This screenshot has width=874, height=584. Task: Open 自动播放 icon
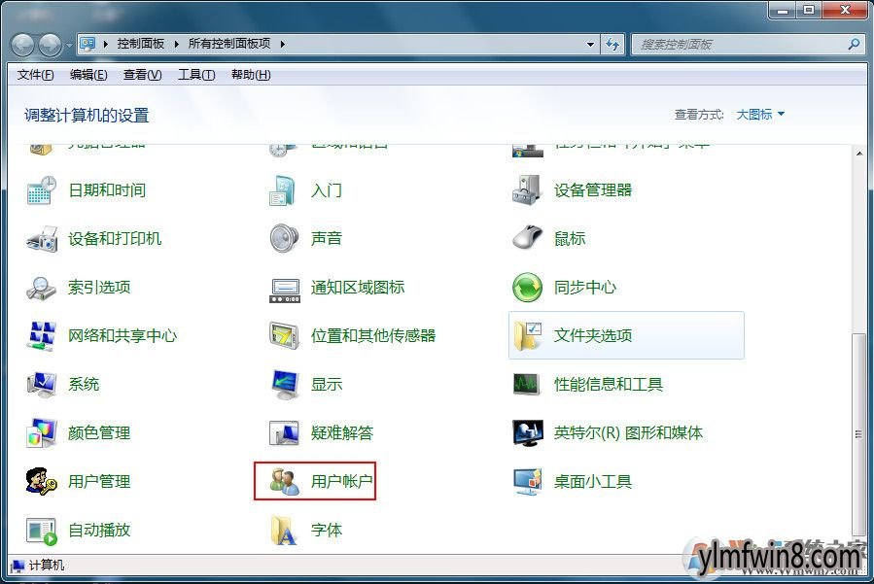(42, 531)
